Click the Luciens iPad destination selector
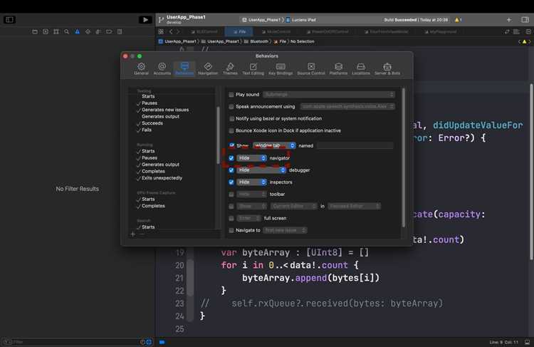Viewport: 534px width, 347px height. click(x=301, y=20)
